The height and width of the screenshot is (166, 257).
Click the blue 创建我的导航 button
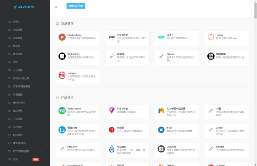[x=76, y=6]
